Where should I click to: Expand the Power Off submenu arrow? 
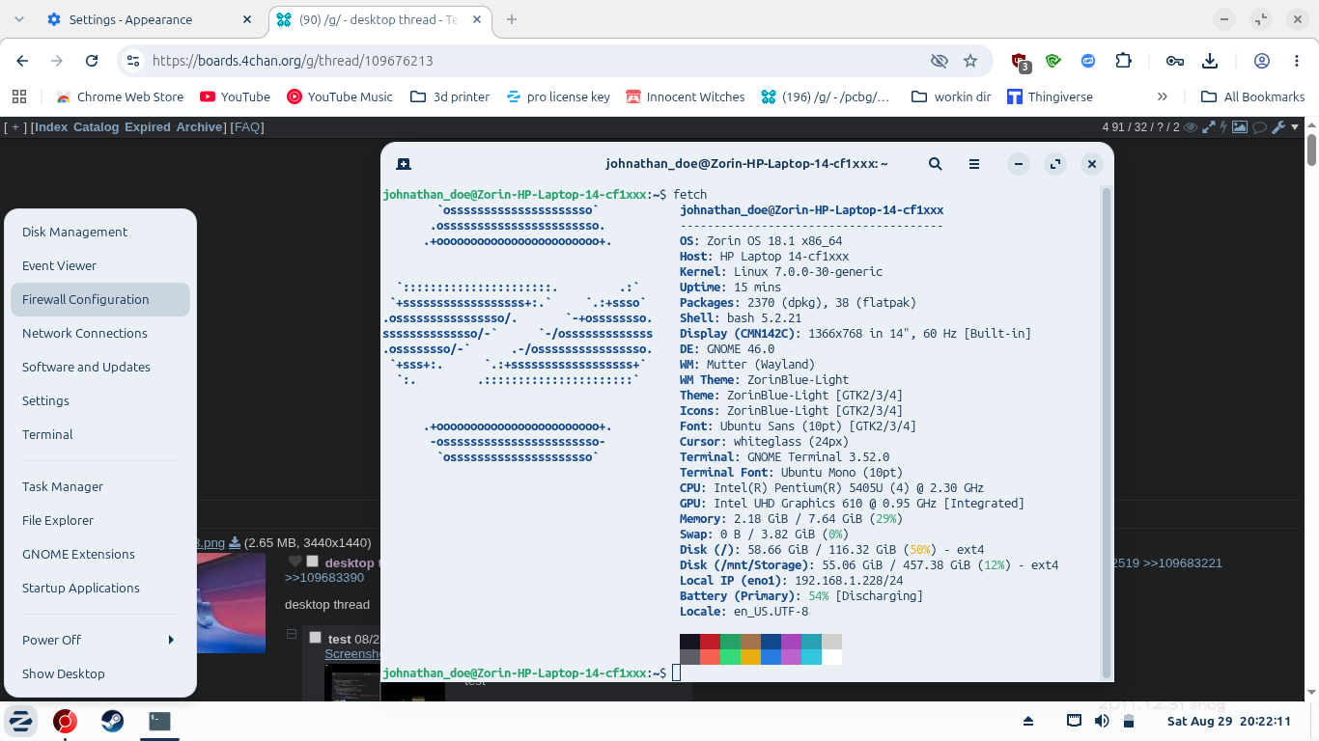coord(171,640)
